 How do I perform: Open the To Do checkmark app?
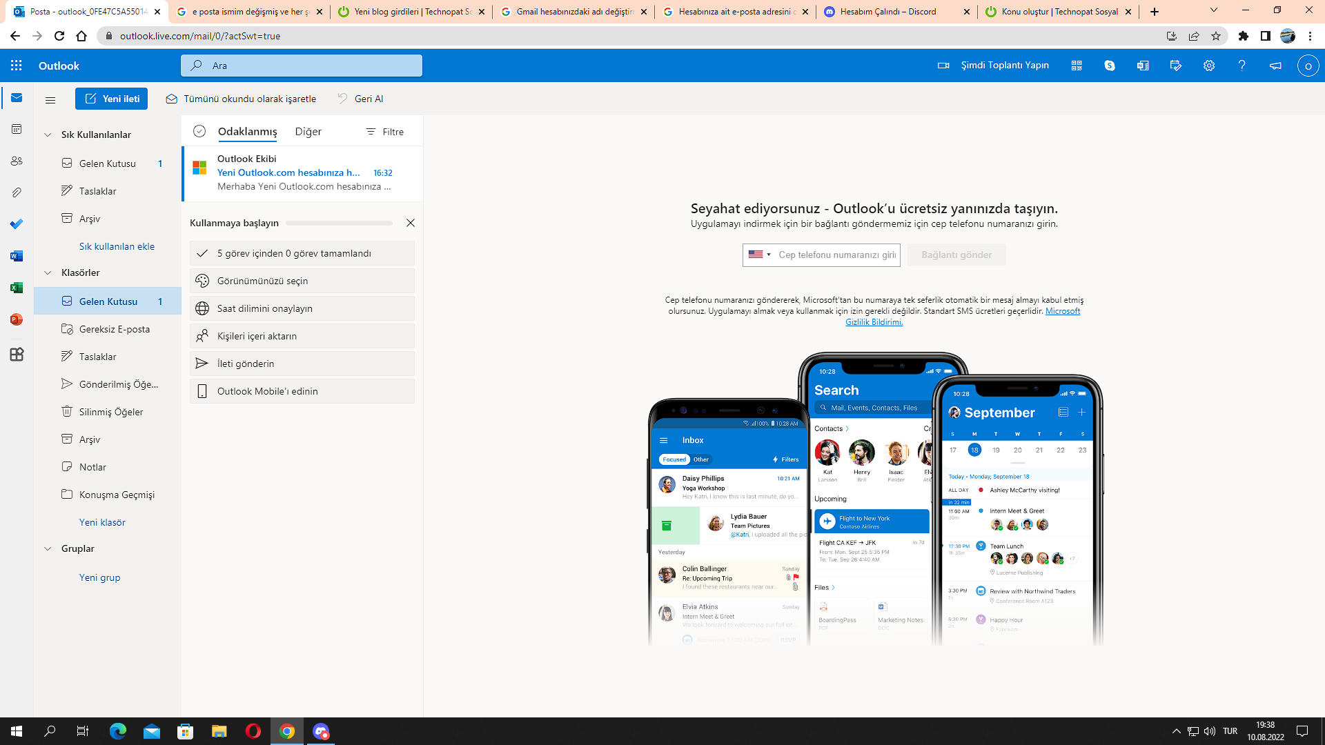pyautogui.click(x=17, y=224)
